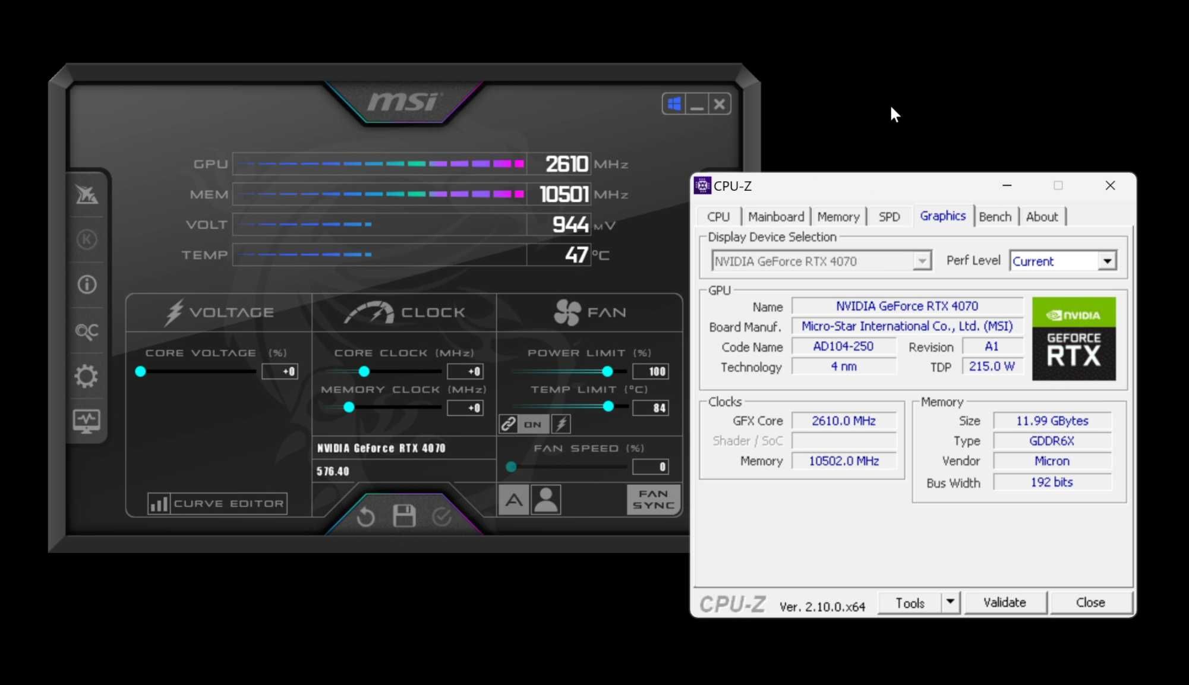Click the Fan Speed 0 value field

click(x=651, y=467)
